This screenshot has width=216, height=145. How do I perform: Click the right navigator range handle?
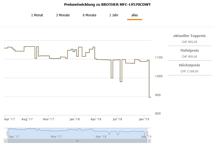147,133
